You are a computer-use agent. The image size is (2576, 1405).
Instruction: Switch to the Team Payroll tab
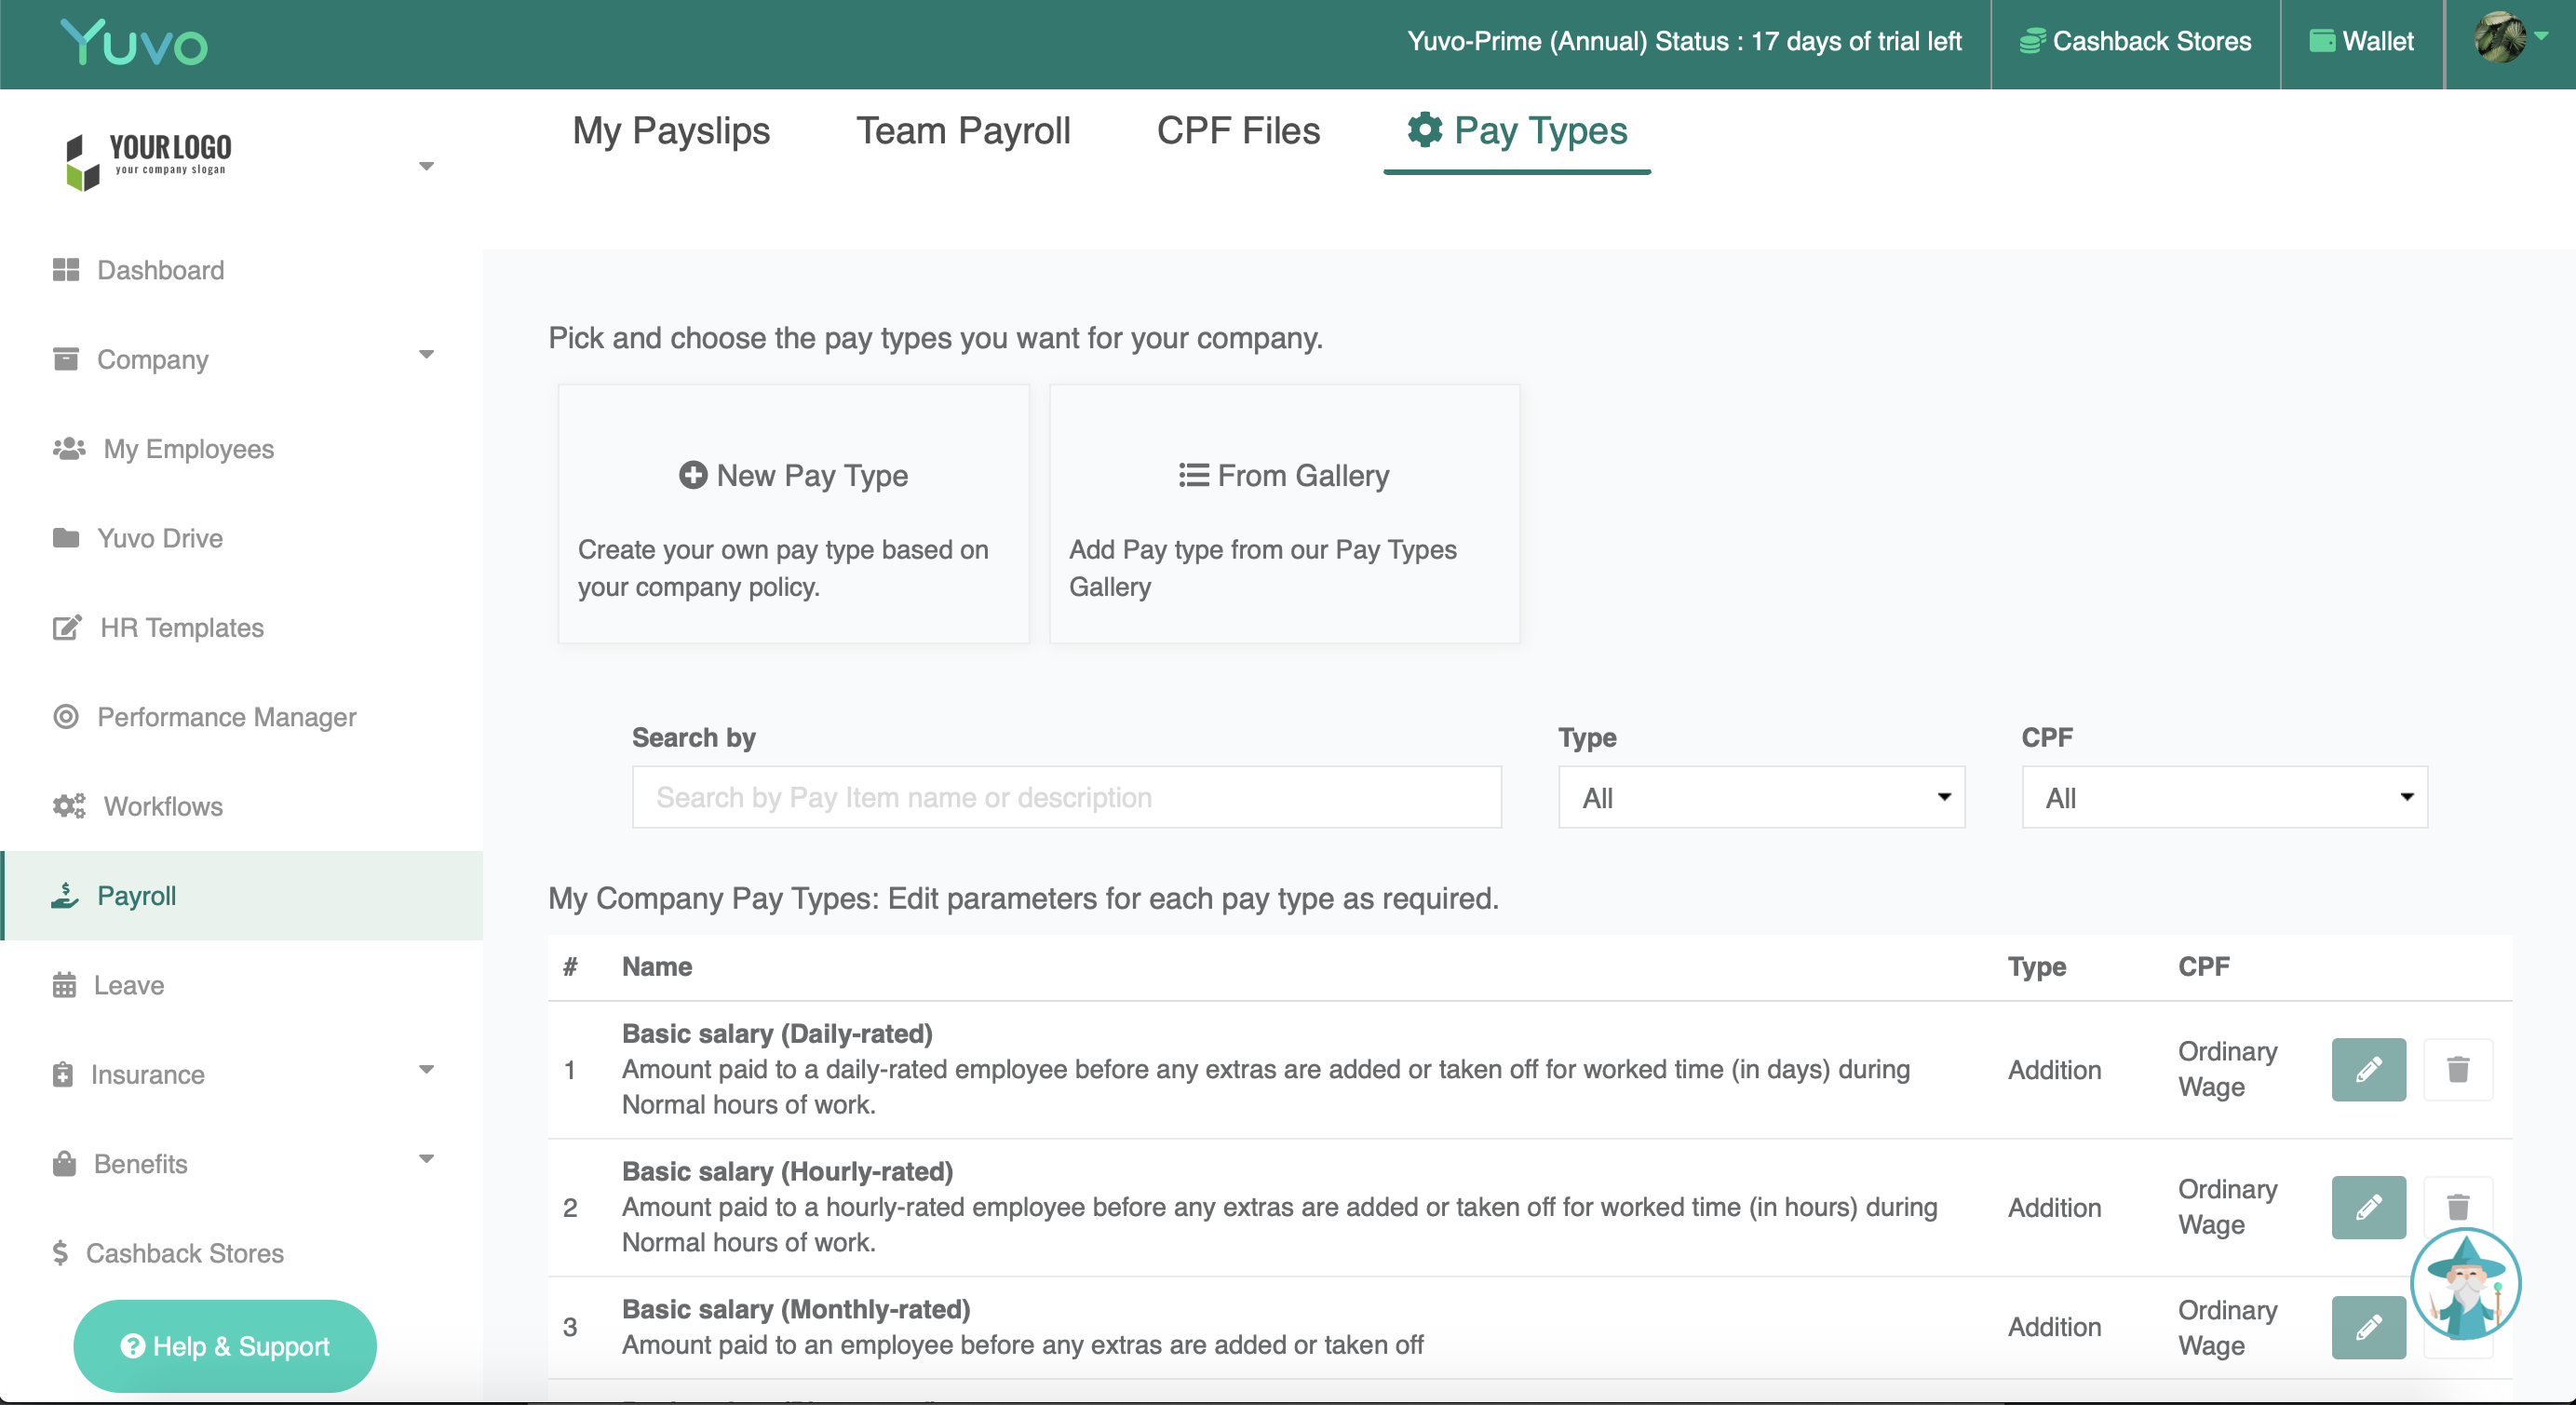pyautogui.click(x=962, y=130)
